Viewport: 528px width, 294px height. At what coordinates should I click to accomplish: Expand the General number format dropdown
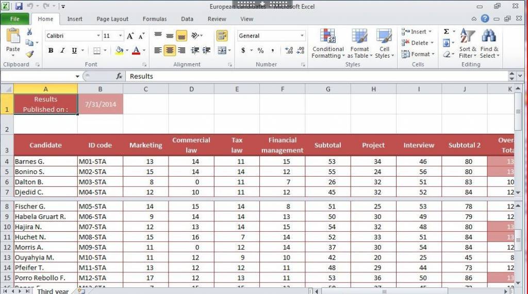pos(302,36)
